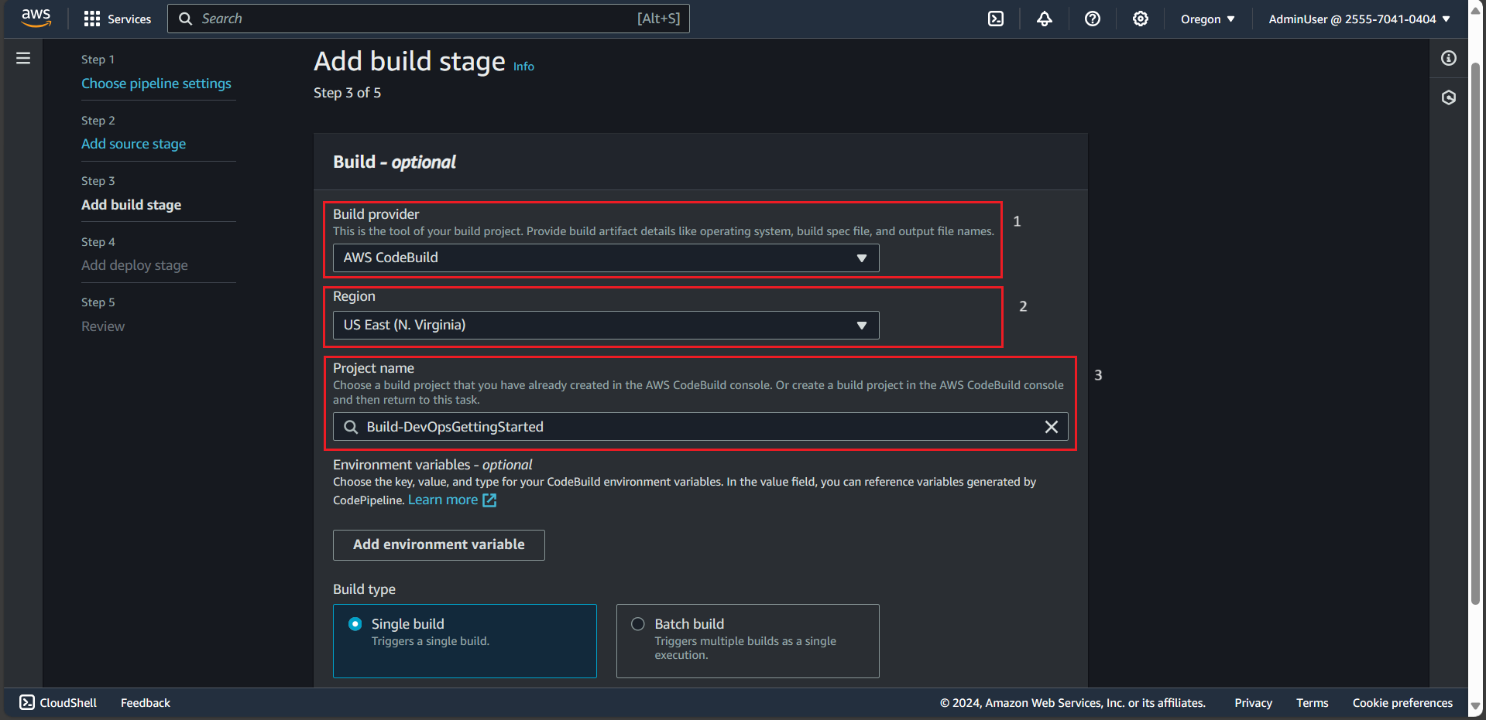
Task: Open the settings gear in top bar
Action: 1141,19
